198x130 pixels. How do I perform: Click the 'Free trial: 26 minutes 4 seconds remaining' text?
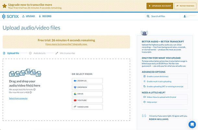click(x=66, y=40)
